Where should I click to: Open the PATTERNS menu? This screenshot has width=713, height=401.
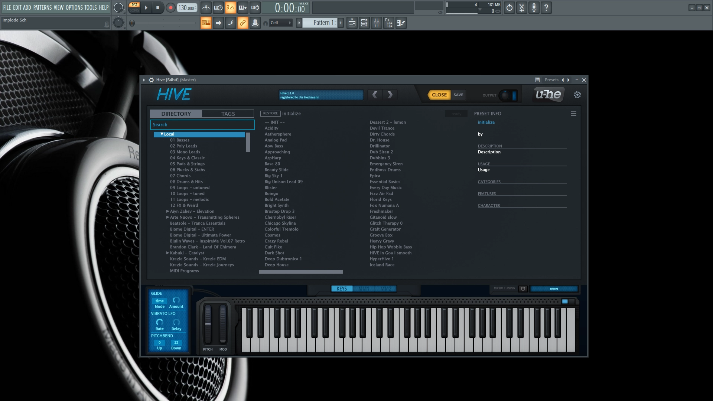pyautogui.click(x=42, y=7)
